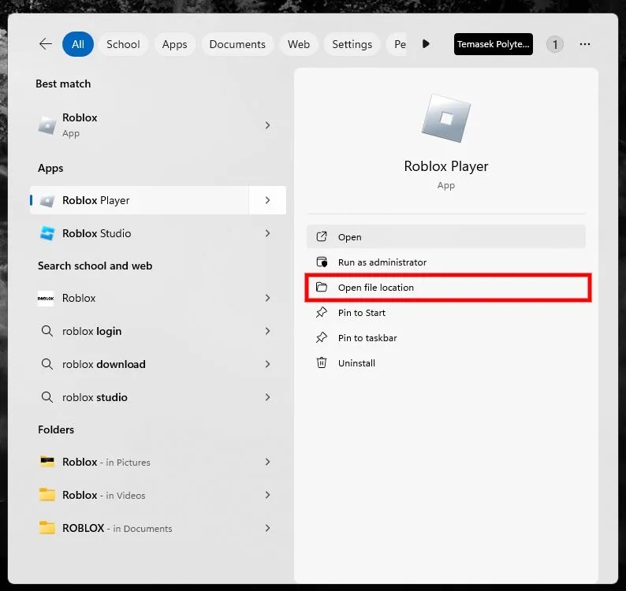Click the Roblox - in Pictures label

(x=106, y=462)
